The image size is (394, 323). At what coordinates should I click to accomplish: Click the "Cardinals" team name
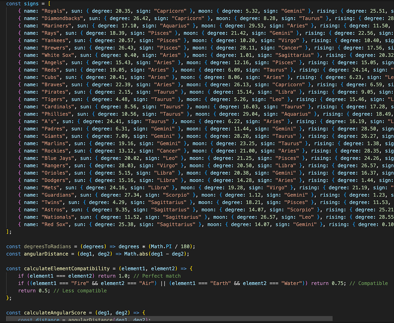pos(58,107)
